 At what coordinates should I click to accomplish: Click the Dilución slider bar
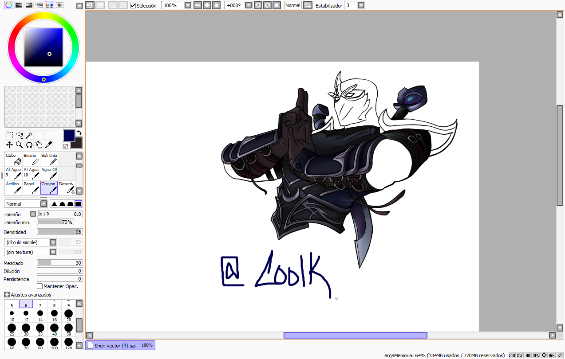(x=60, y=271)
